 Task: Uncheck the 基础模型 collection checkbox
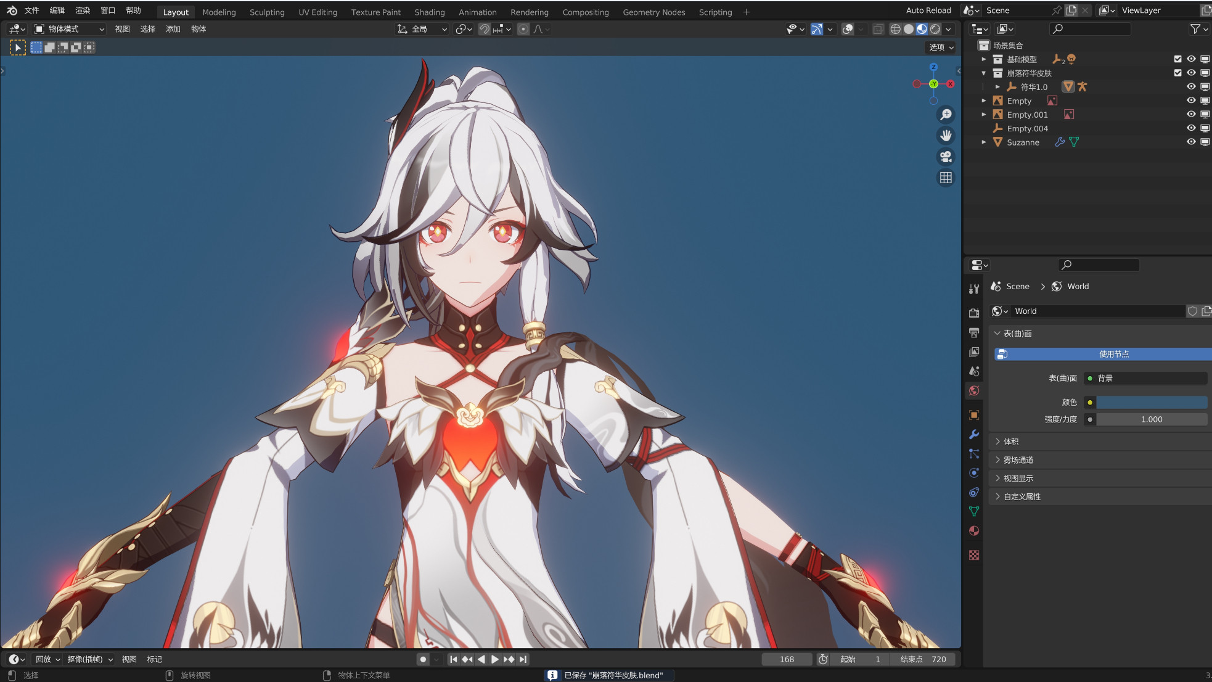(x=1177, y=59)
